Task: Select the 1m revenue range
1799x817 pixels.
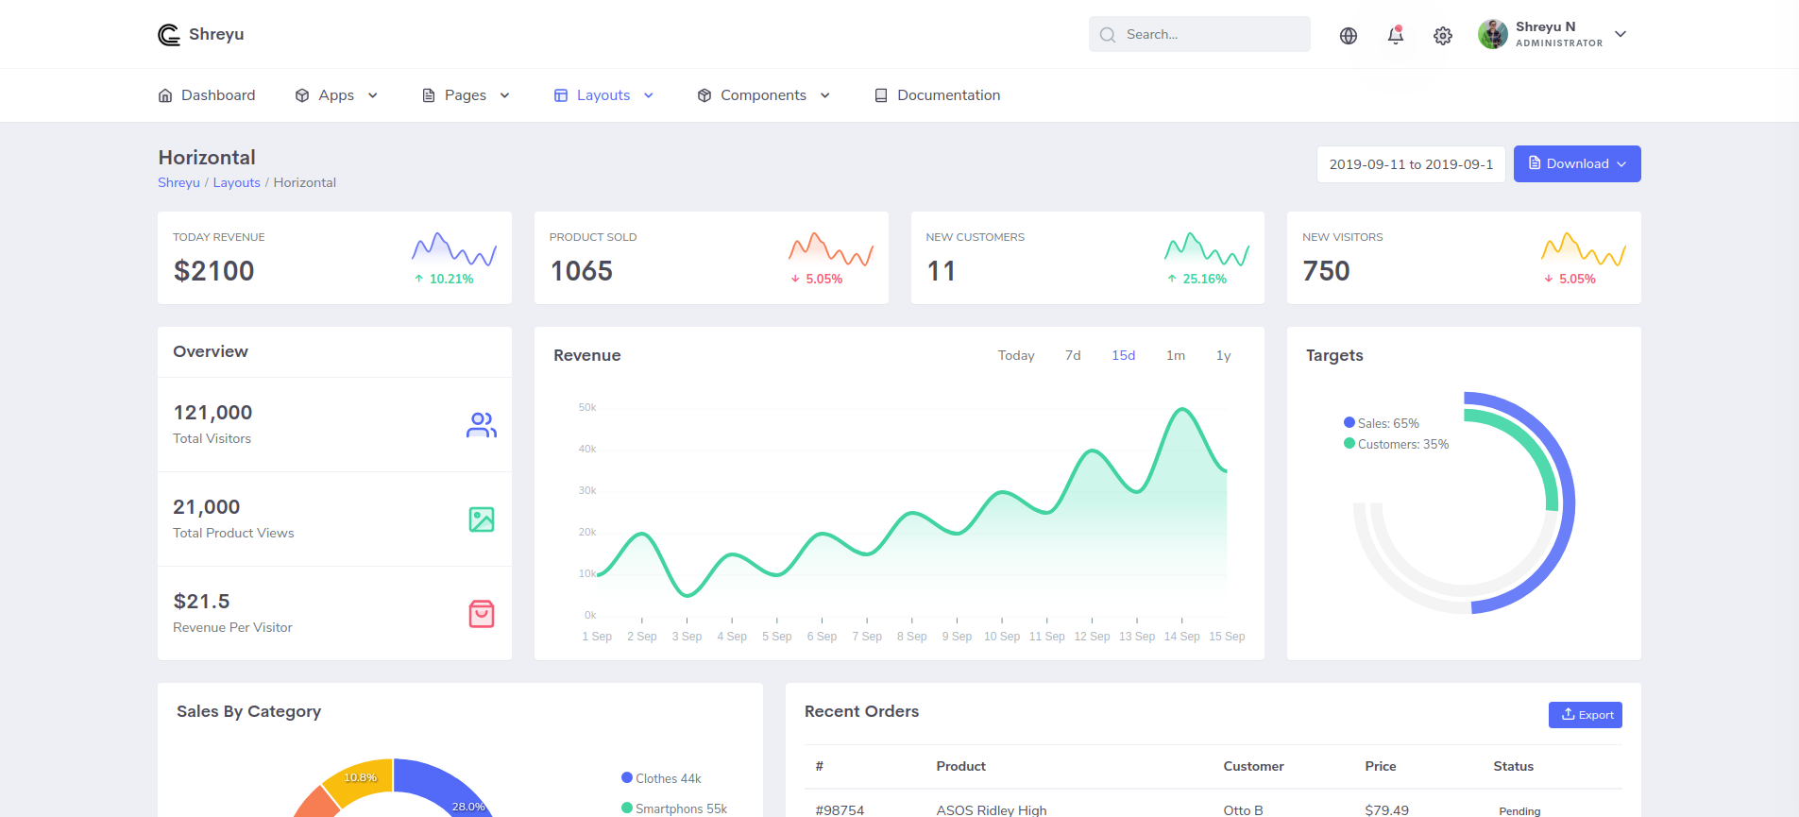Action: pyautogui.click(x=1176, y=355)
